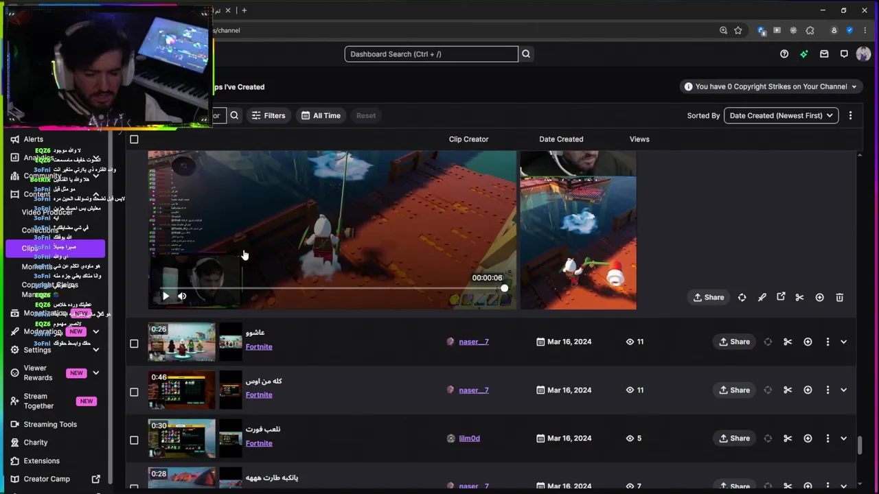Tick the select-all clips checkbox in header
879x494 pixels.
134,139
